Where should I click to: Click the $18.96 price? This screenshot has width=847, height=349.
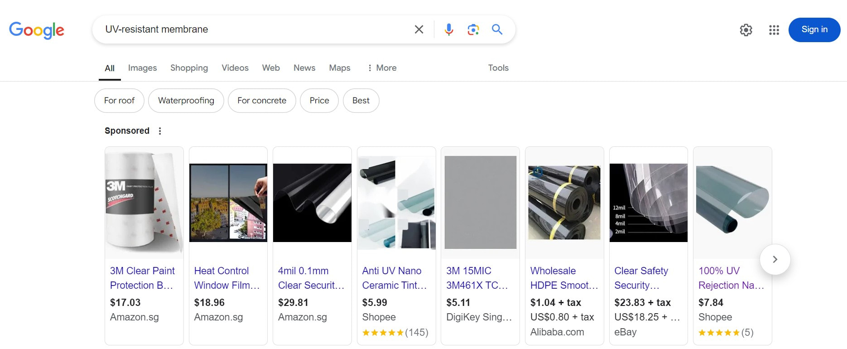tap(209, 302)
